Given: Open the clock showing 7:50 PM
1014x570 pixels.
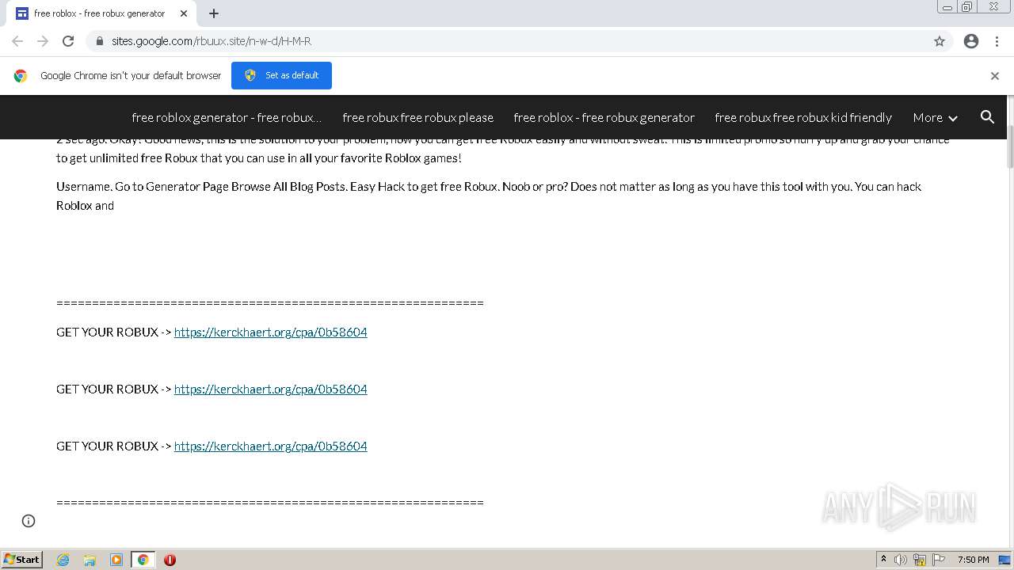Looking at the screenshot, I should [973, 560].
